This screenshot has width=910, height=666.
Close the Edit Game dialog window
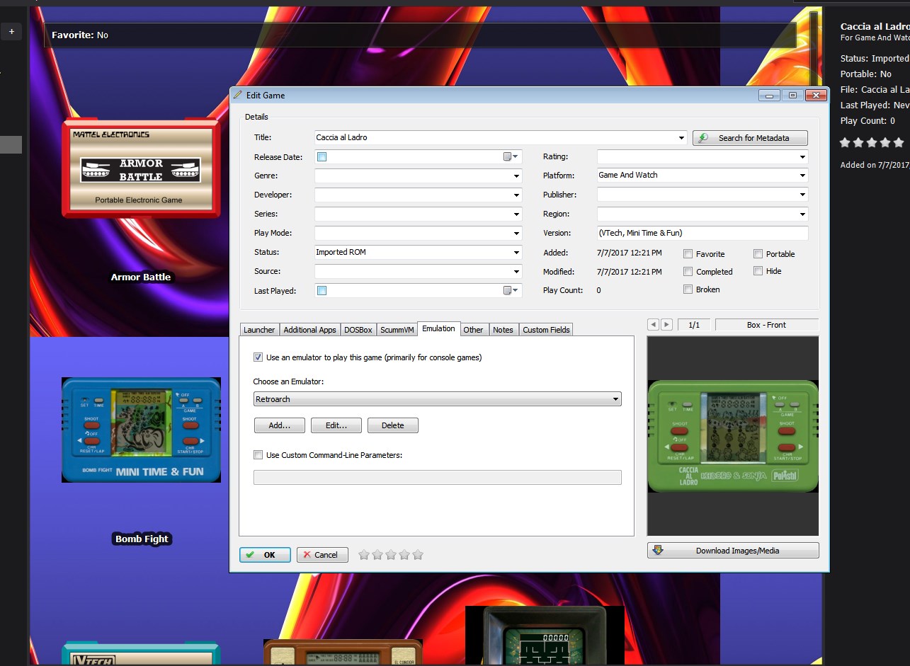tap(817, 96)
